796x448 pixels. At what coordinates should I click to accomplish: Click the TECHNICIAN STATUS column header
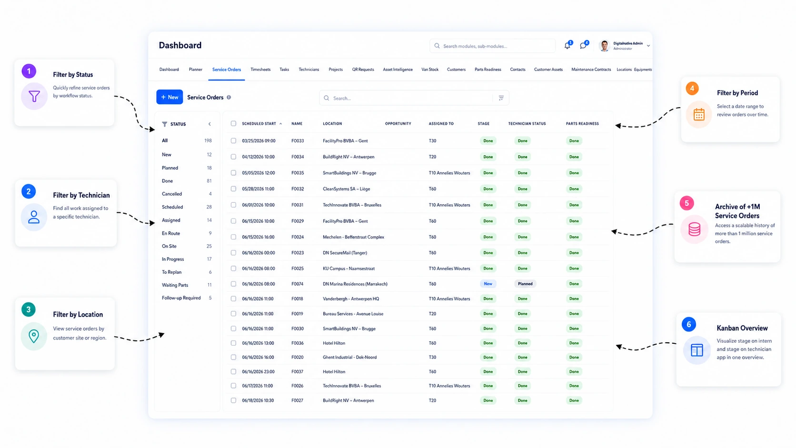tap(527, 124)
